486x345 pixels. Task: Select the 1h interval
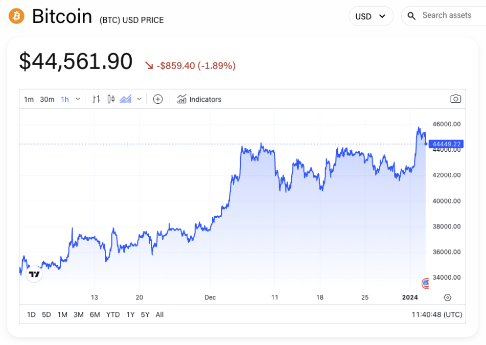click(x=65, y=99)
